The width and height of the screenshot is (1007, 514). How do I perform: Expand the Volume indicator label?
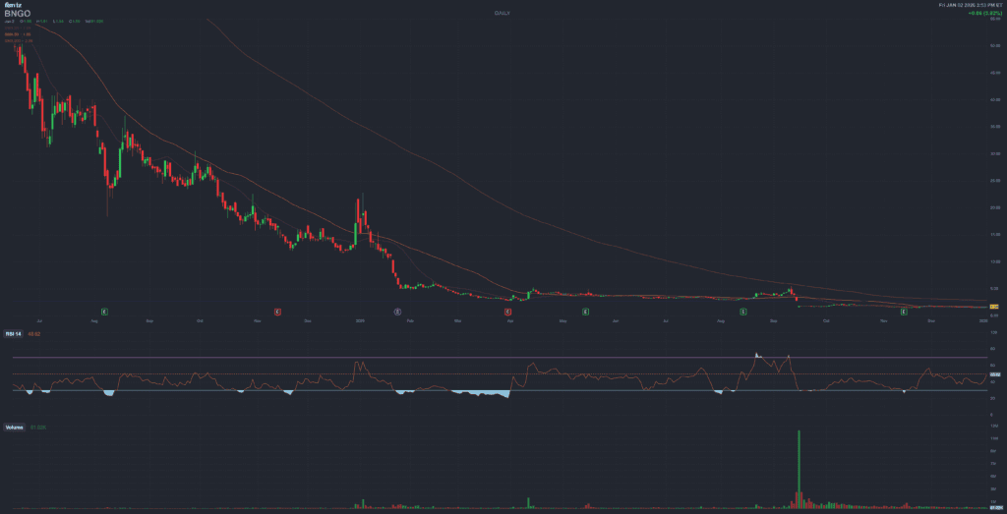(16, 428)
